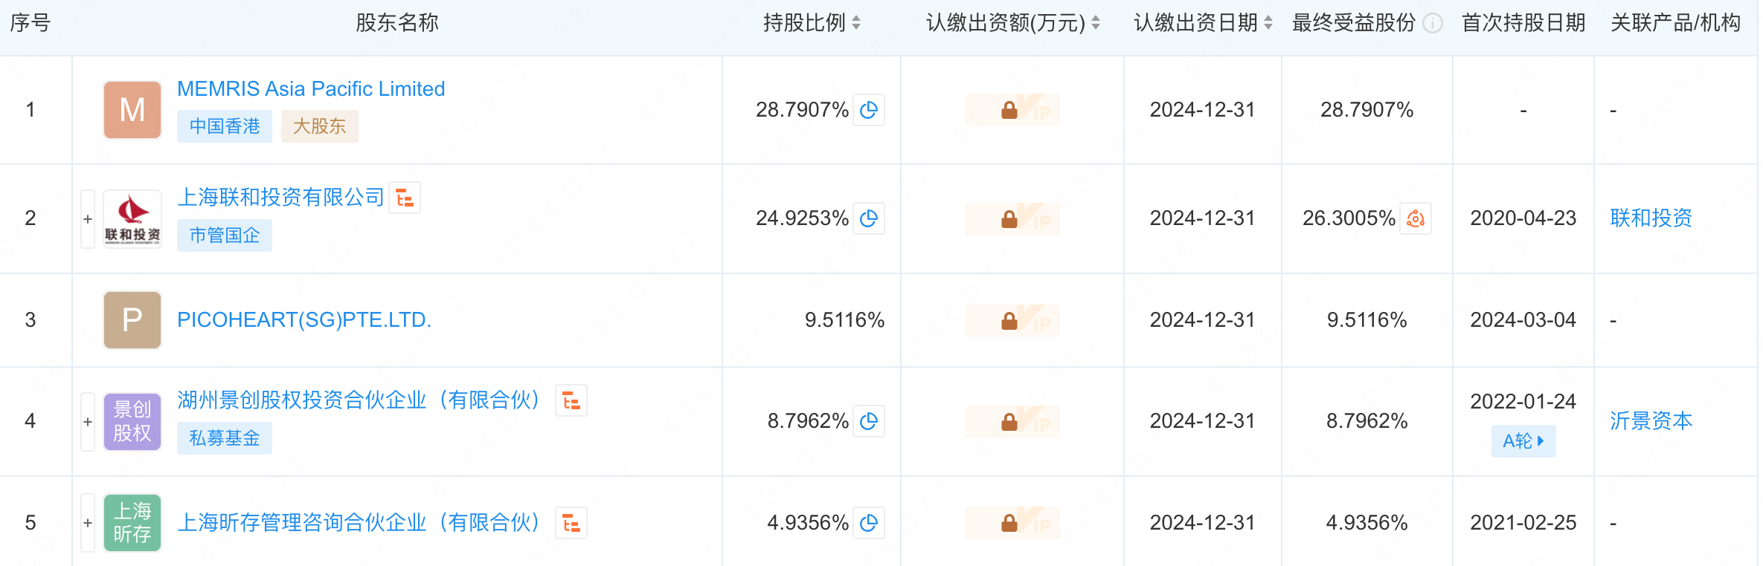Select the 28.7907% holding ratio cell
Image resolution: width=1763 pixels, height=566 pixels.
click(802, 110)
